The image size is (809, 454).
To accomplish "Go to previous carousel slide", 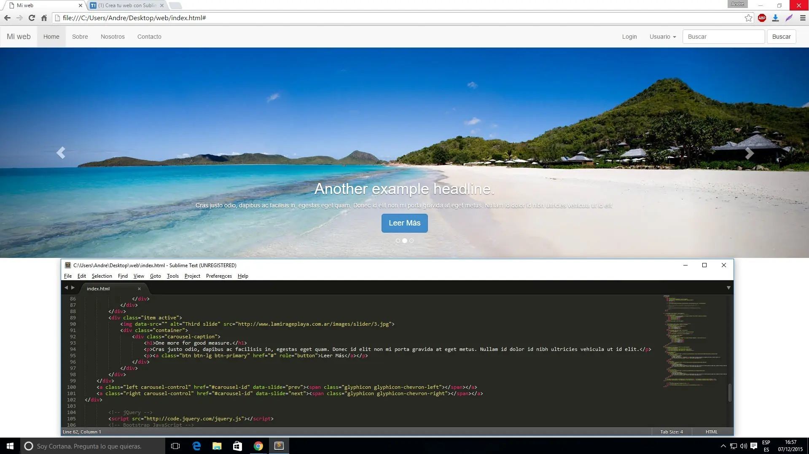I will [x=61, y=153].
